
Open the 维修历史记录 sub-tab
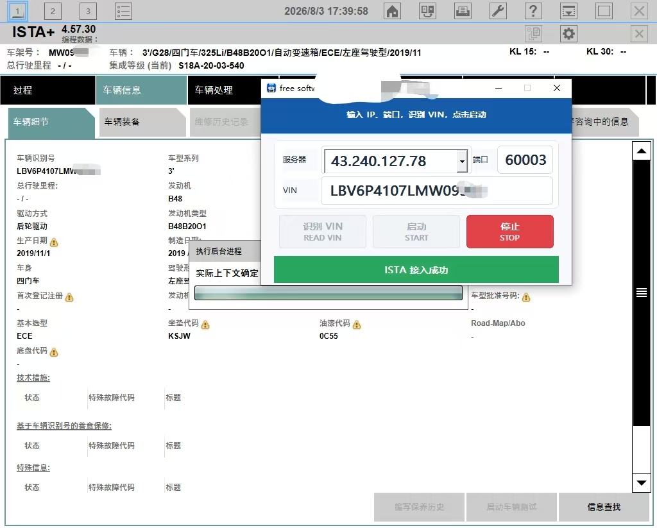click(x=225, y=123)
